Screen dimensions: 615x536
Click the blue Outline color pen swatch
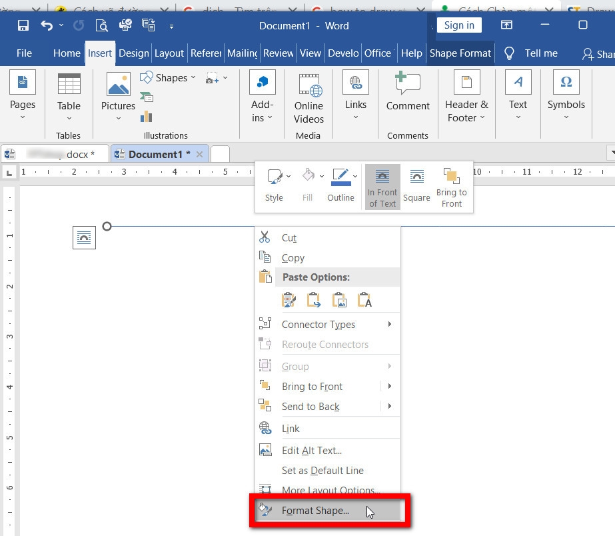tap(341, 177)
